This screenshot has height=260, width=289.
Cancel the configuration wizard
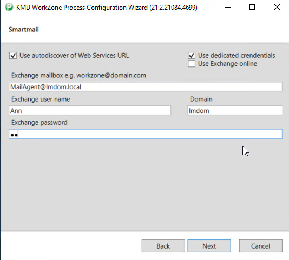tap(261, 246)
